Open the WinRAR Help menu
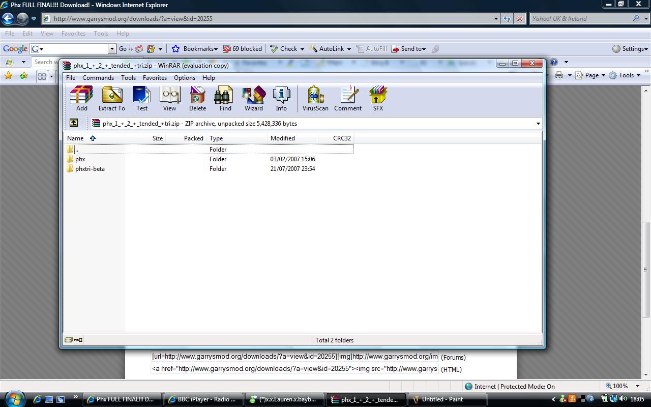Viewport: 651px width, 407px height. (x=209, y=78)
